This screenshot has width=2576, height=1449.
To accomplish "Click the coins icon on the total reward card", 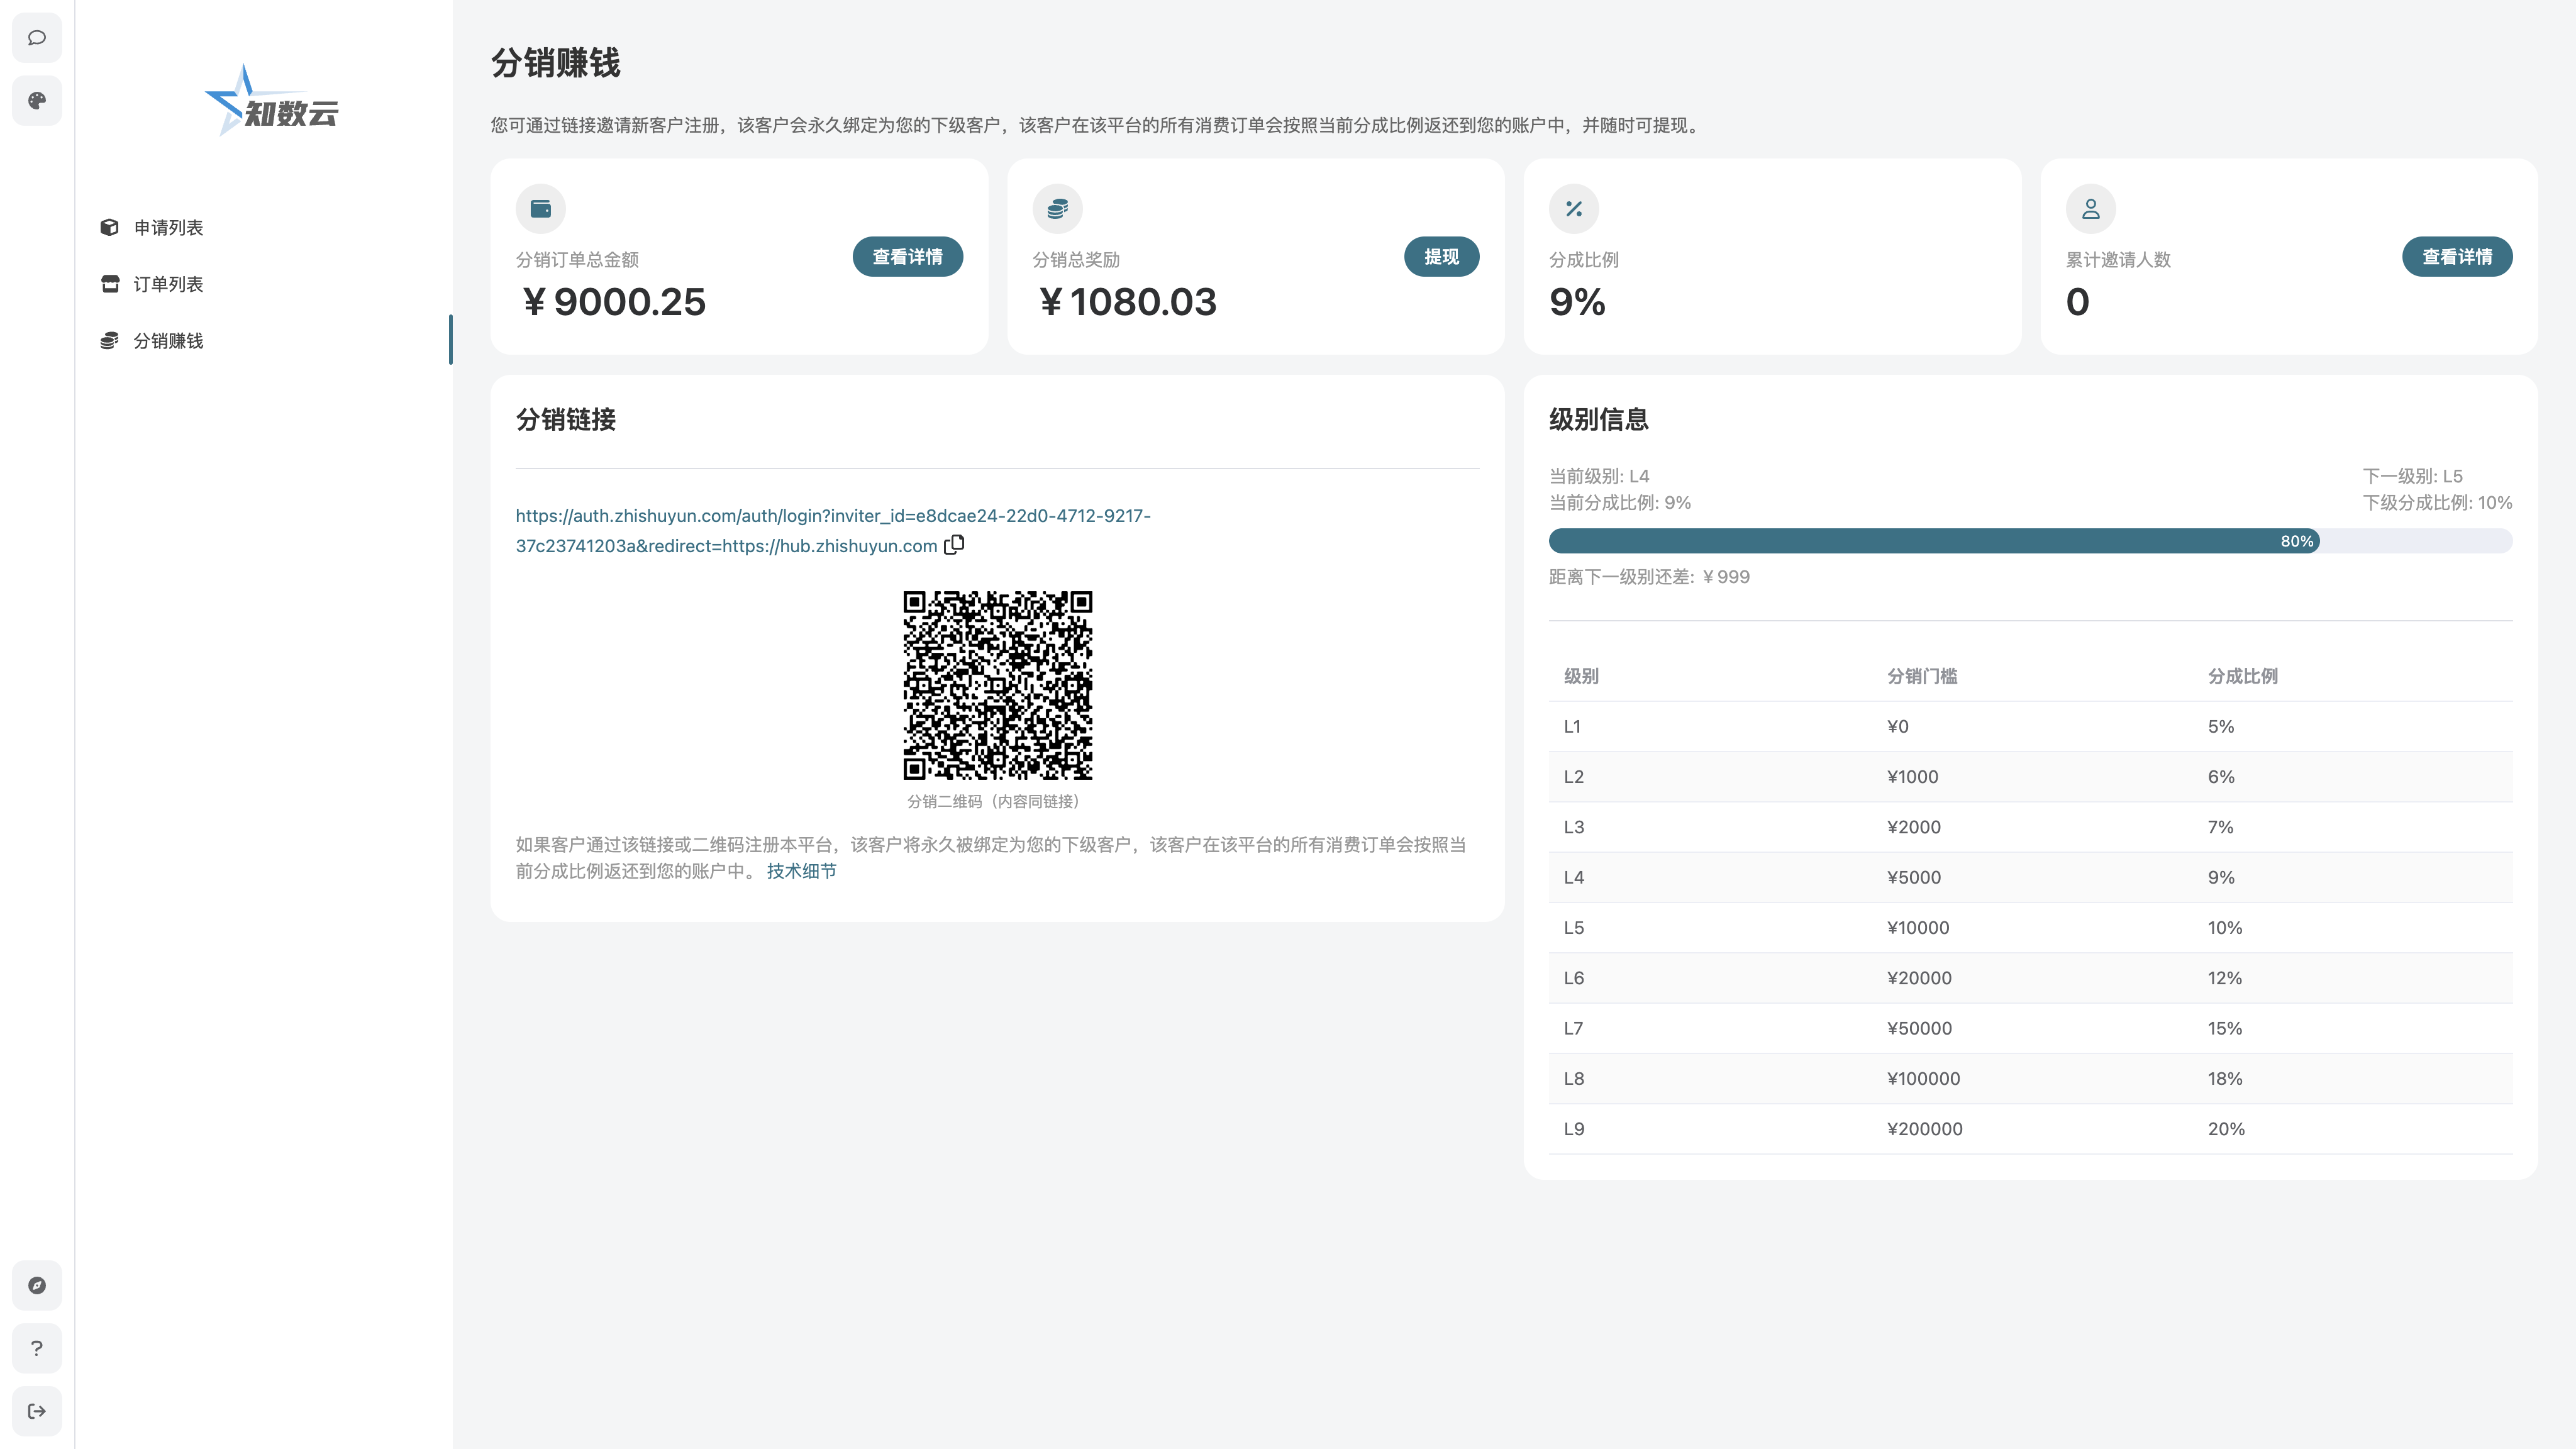I will tap(1057, 209).
